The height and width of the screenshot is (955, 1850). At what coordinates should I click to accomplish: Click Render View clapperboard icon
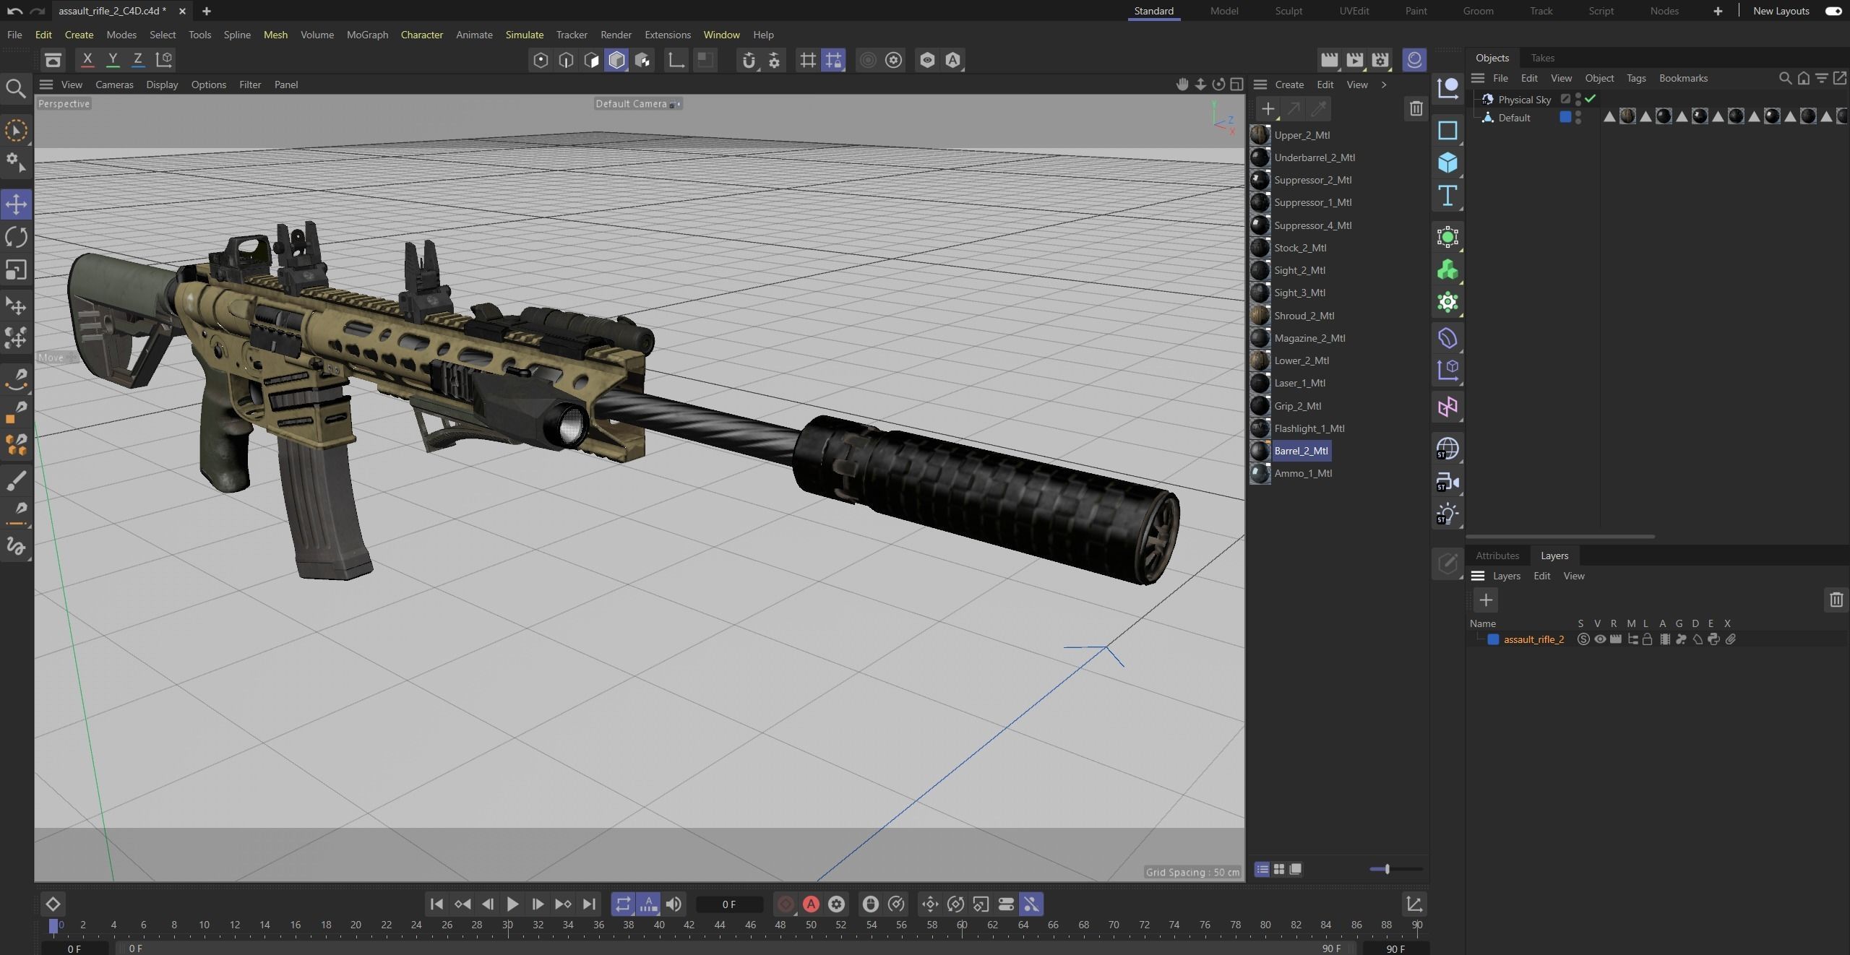tap(1329, 60)
